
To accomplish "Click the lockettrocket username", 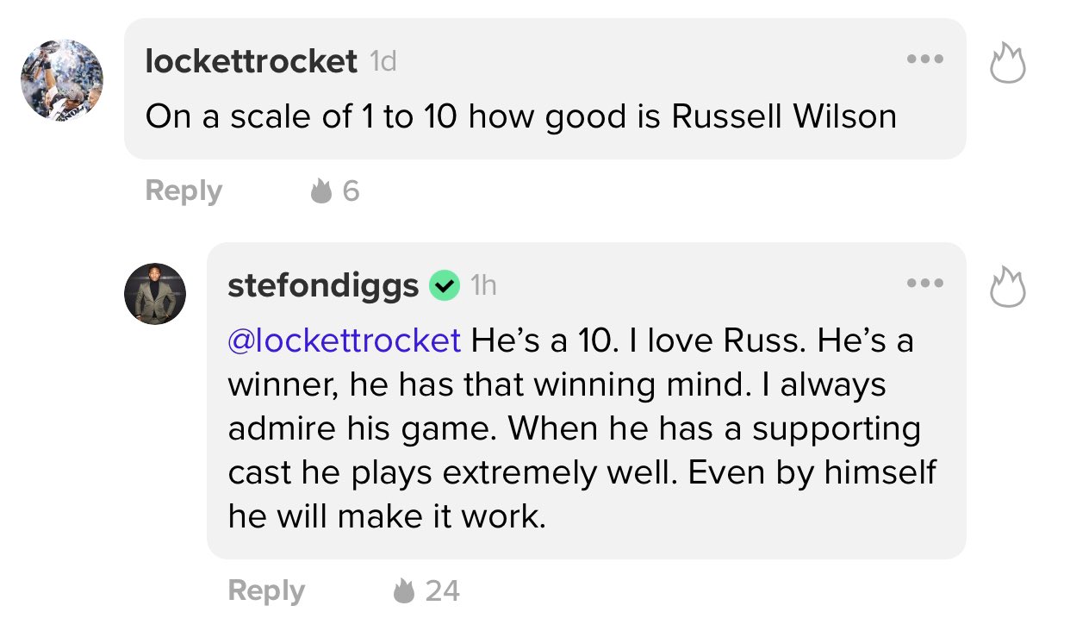I will [x=252, y=61].
